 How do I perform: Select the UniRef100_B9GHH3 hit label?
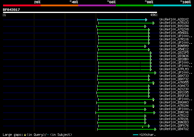(x=174, y=103)
